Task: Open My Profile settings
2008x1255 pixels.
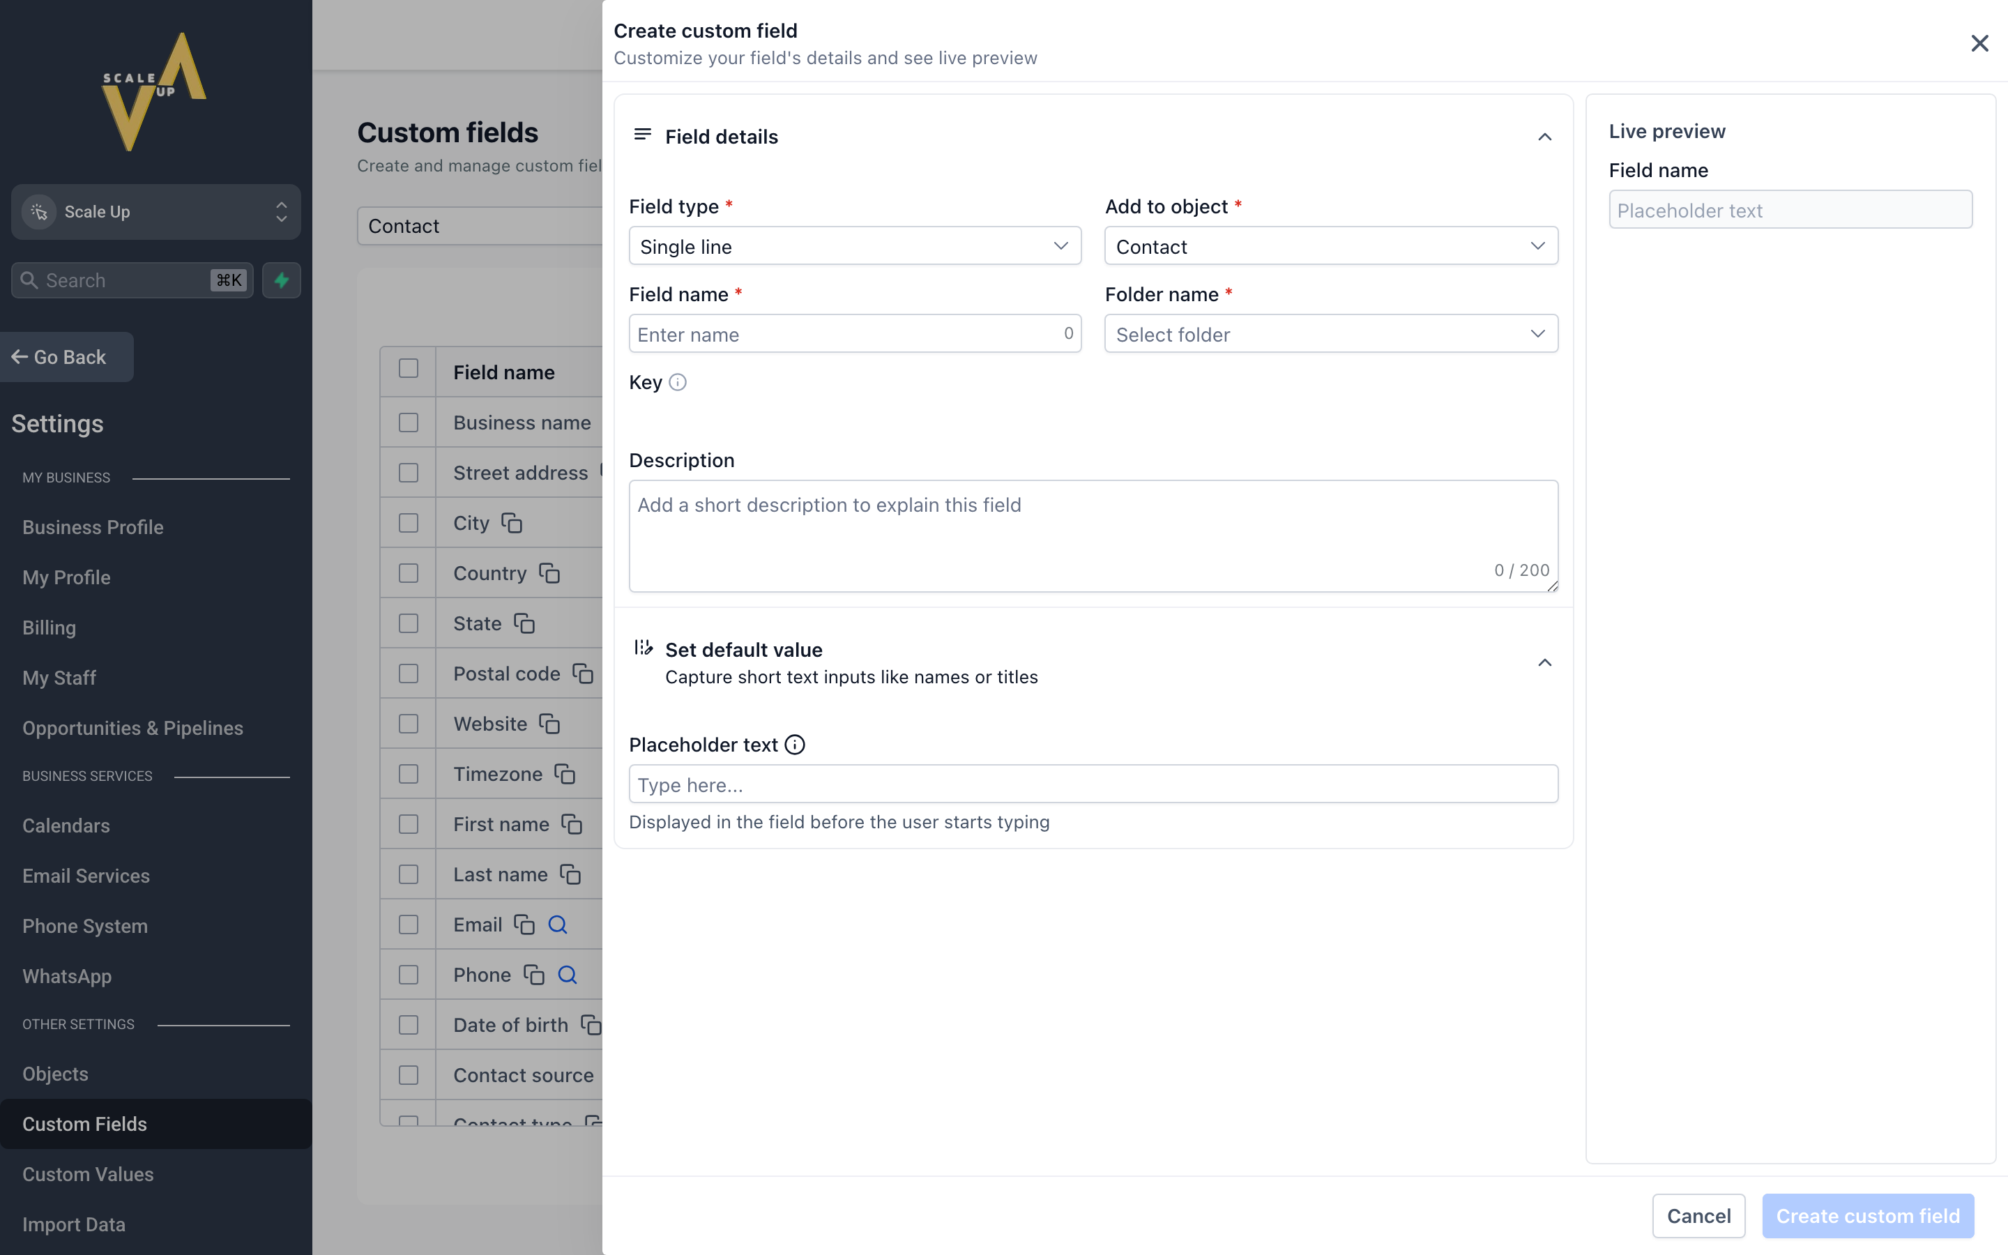Action: [66, 578]
